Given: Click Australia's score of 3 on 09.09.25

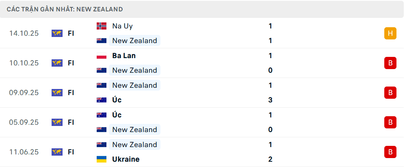Looking at the screenshot, I should (270, 100).
